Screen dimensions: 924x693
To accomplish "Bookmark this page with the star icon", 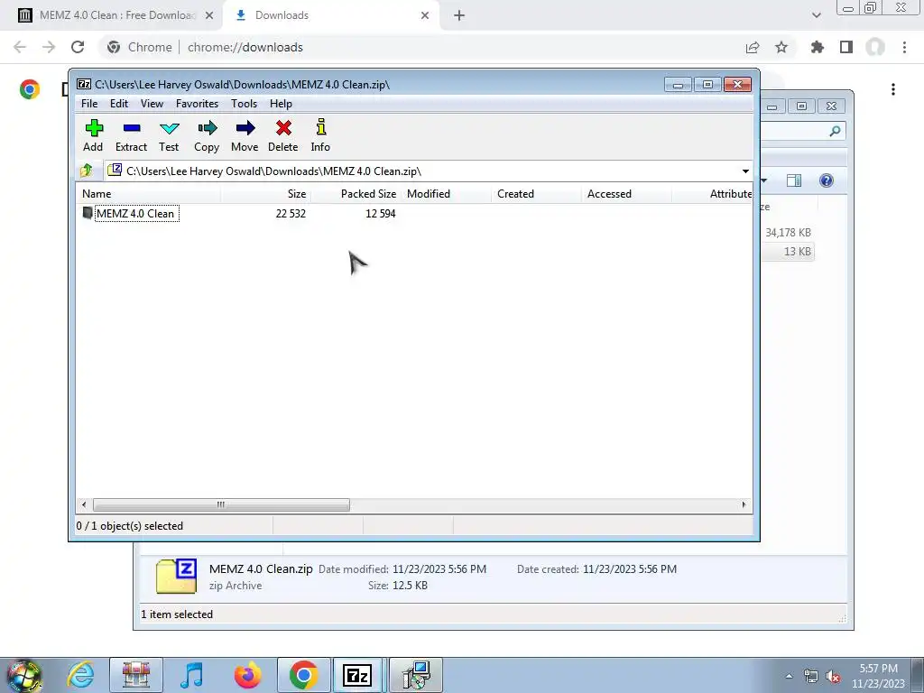I will pos(781,47).
